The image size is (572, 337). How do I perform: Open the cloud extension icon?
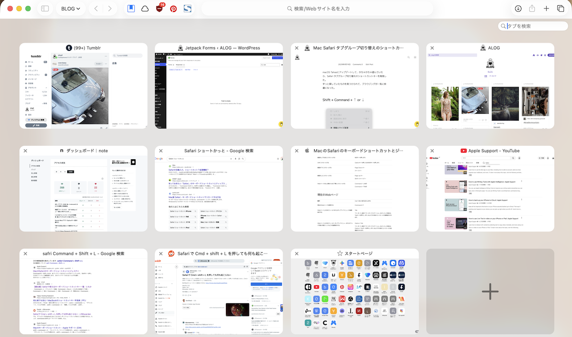point(145,9)
